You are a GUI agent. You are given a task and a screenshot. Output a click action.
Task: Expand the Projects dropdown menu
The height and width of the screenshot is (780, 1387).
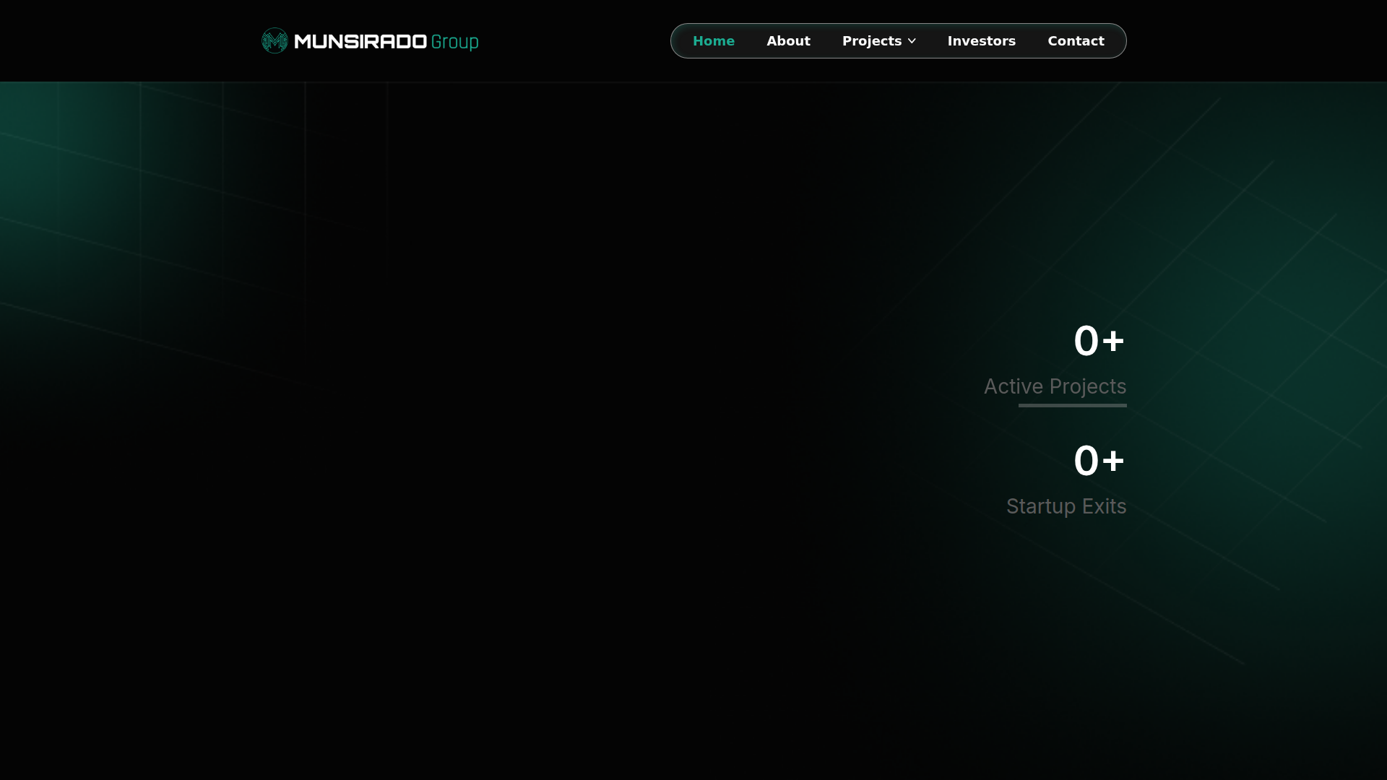[879, 41]
